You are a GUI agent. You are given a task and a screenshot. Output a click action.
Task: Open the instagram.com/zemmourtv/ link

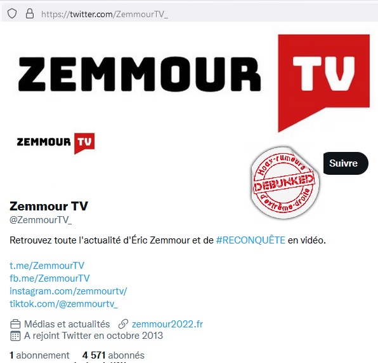pyautogui.click(x=68, y=291)
